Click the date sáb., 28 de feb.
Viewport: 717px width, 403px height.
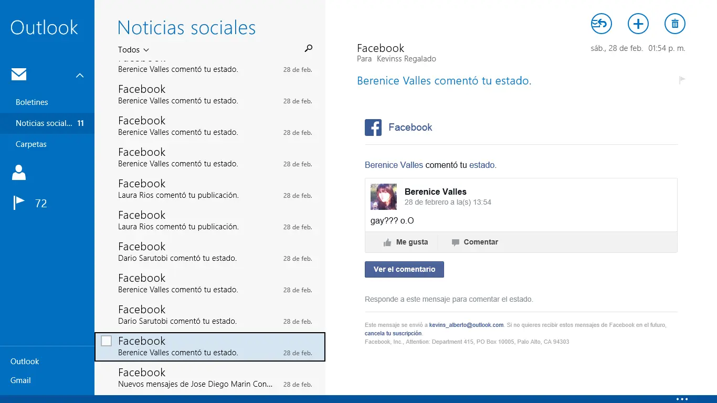tap(617, 48)
